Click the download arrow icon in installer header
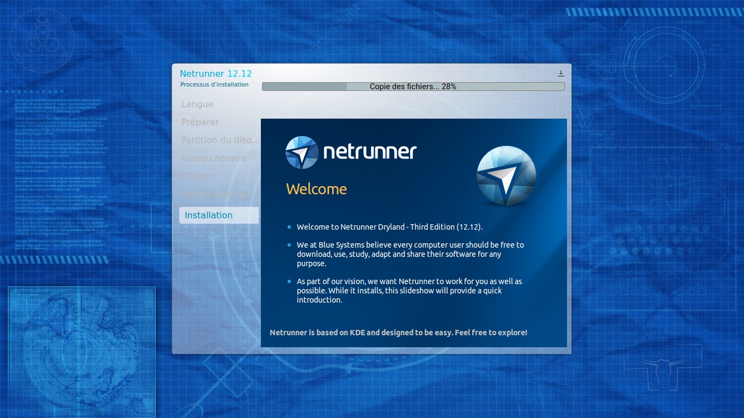Image resolution: width=744 pixels, height=418 pixels. click(561, 73)
